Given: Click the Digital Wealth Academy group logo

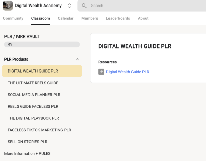Looking at the screenshot, I should point(8,6).
